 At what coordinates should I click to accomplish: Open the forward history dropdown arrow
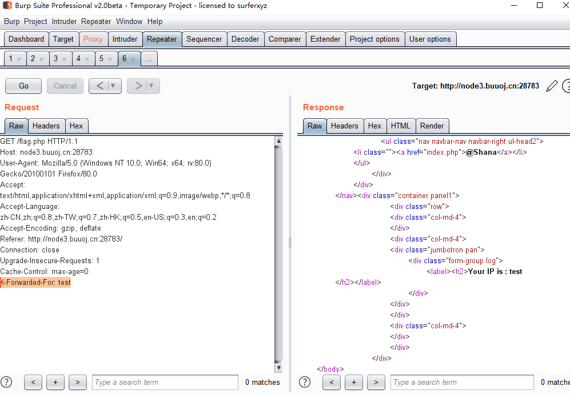pyautogui.click(x=152, y=86)
